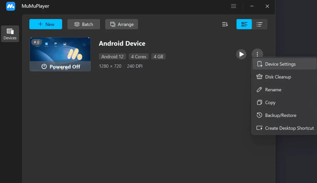Select Rename in the context menu

click(284, 90)
